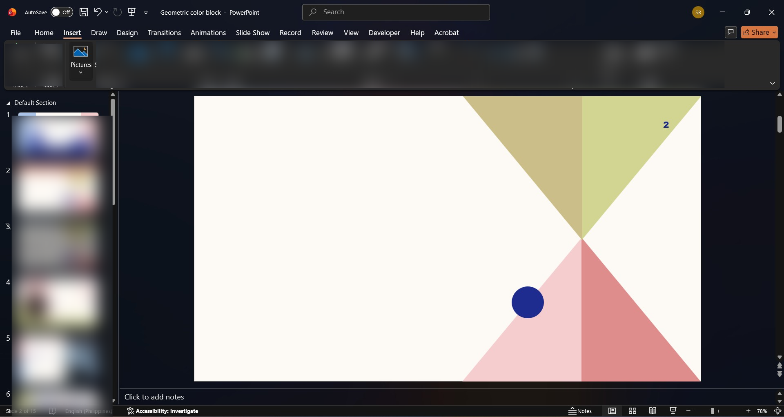The height and width of the screenshot is (417, 784).
Task: Open the Comments pane icon
Action: point(731,32)
